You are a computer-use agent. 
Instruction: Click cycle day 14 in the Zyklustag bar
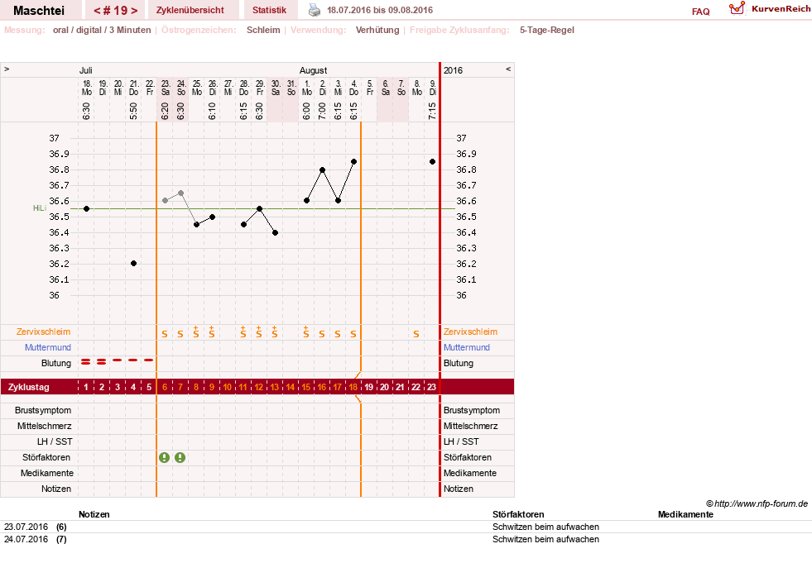(290, 387)
